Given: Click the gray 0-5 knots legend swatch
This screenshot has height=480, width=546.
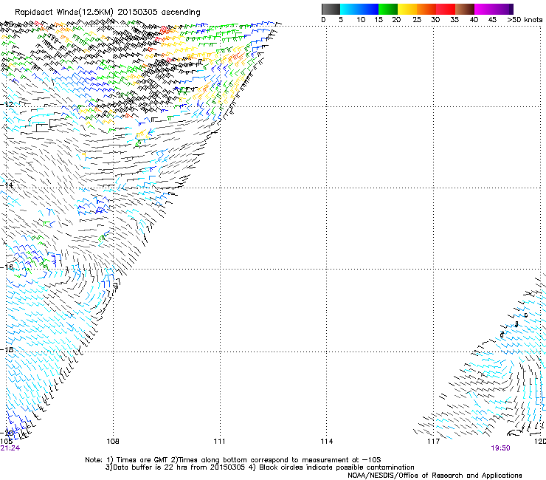Looking at the screenshot, I should click(331, 9).
